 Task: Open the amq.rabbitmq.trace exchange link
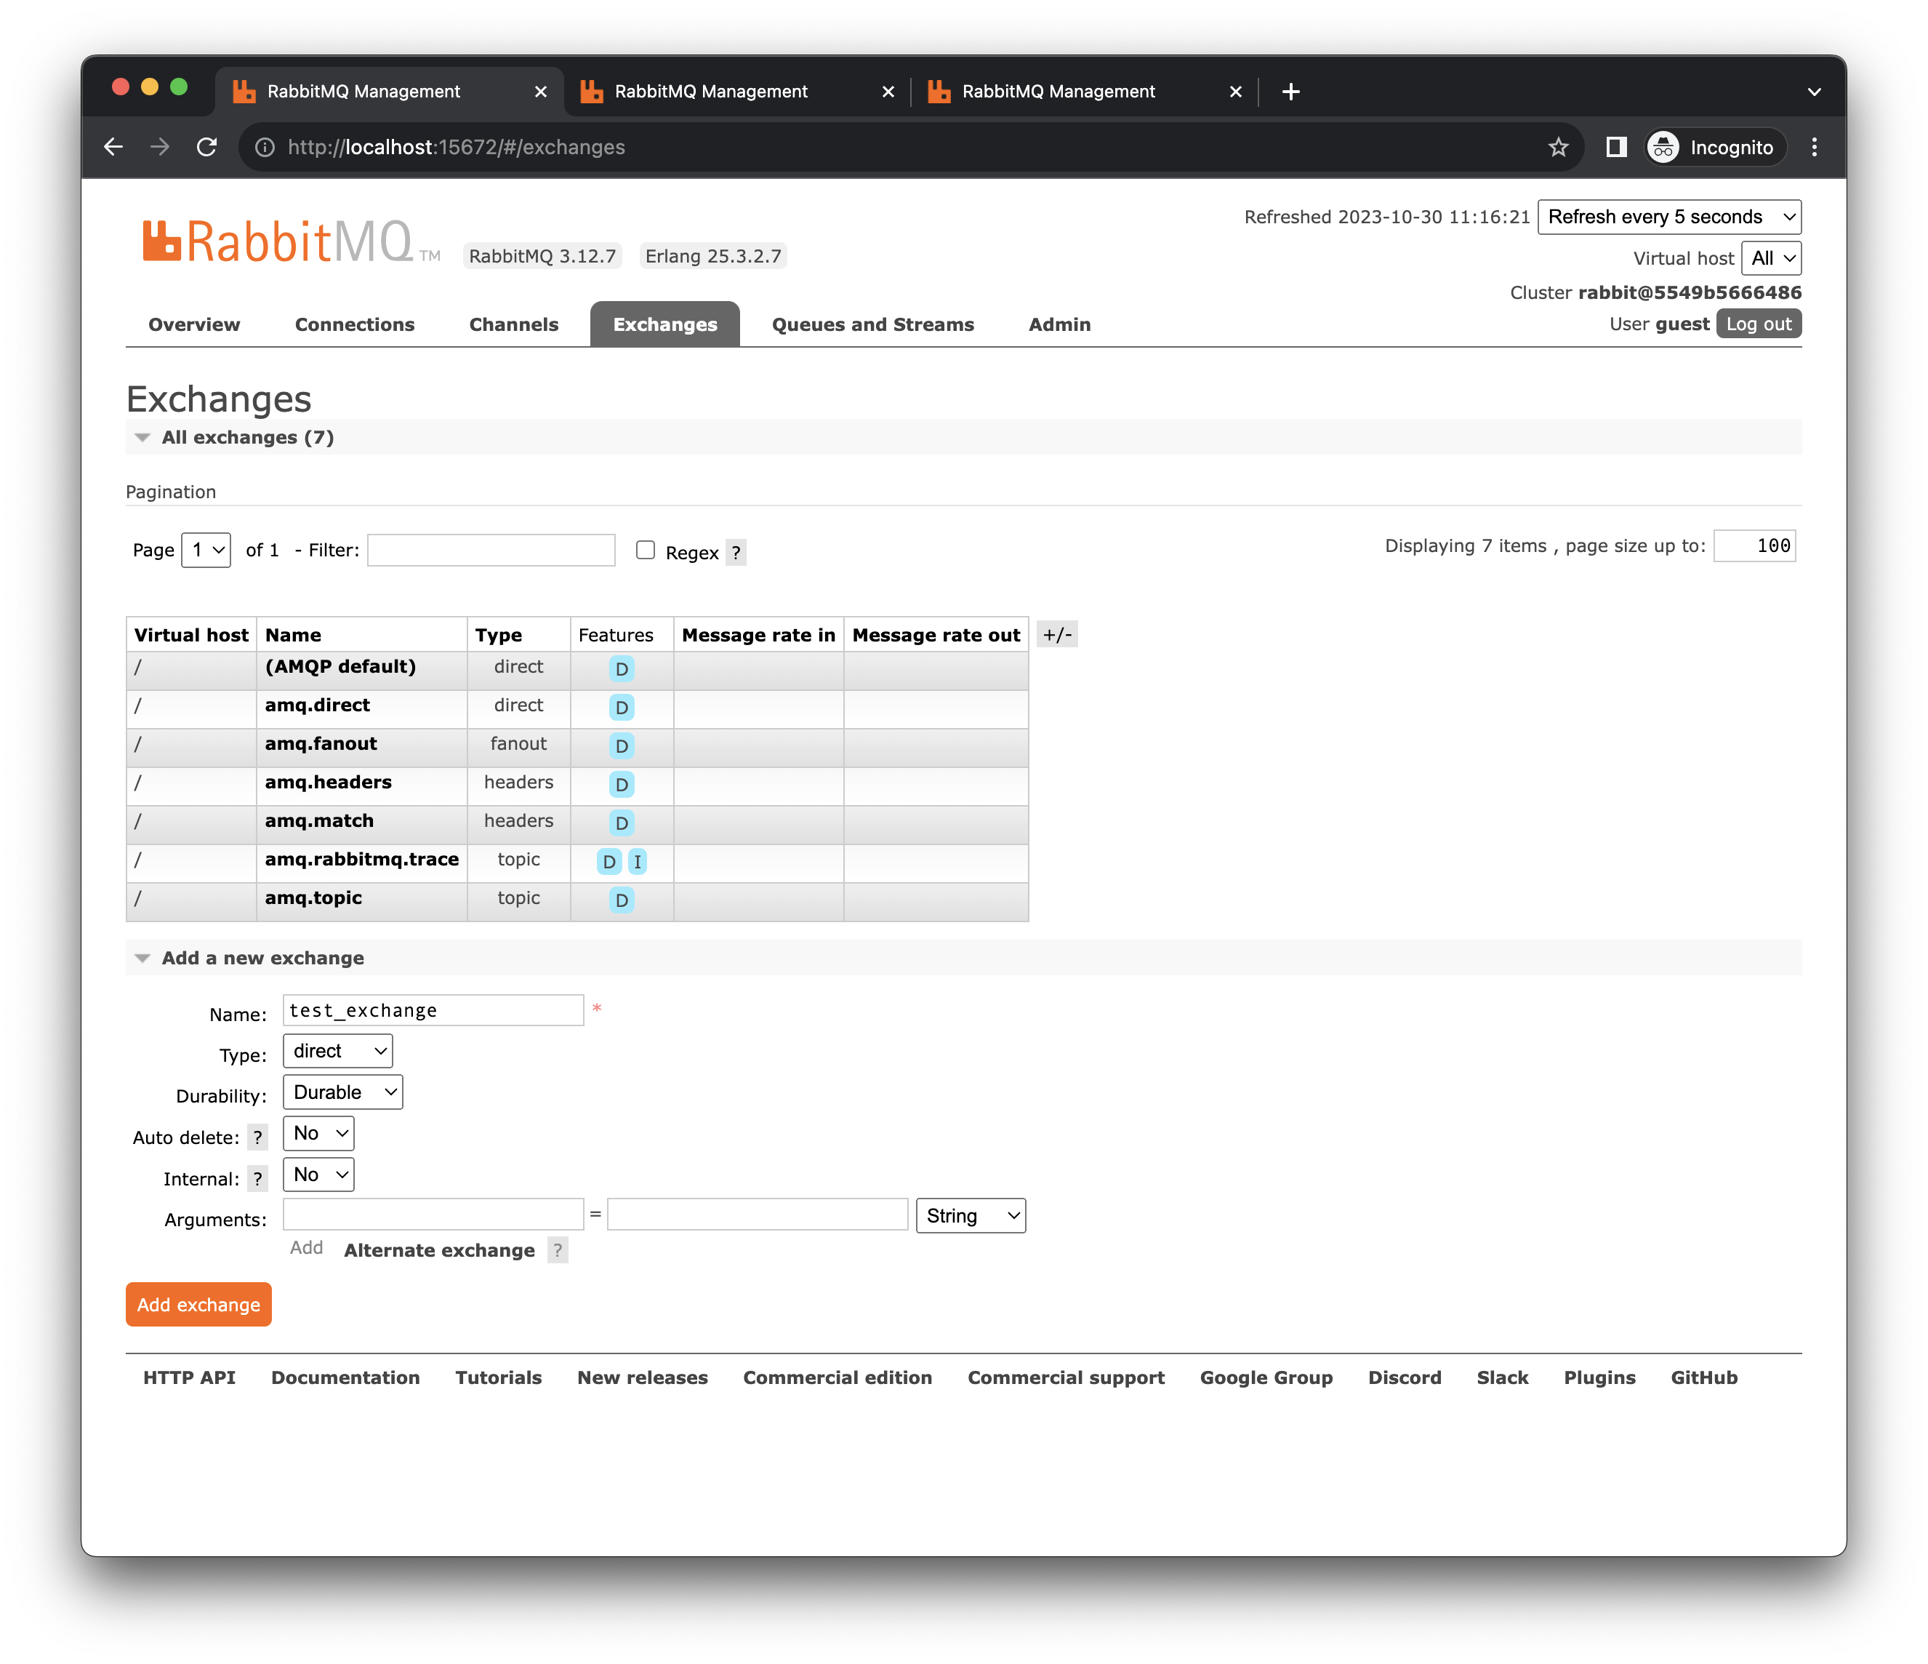point(362,860)
